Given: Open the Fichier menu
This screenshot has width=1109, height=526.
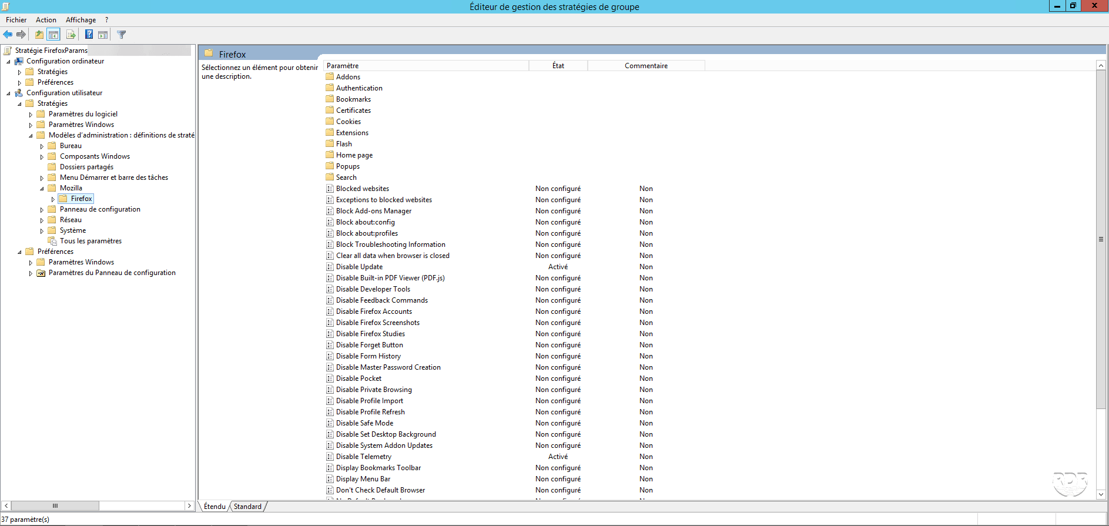Looking at the screenshot, I should [16, 20].
